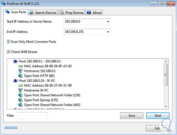Viewport: 177px width, 135px height.
Task: Click the Exit button
Action: click(x=157, y=128)
